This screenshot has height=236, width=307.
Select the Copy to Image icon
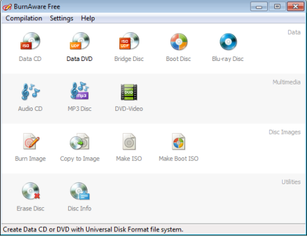(79, 142)
